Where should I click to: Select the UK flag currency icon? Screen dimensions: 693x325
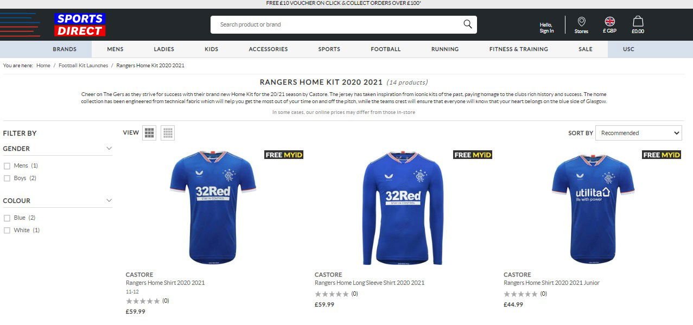click(610, 22)
